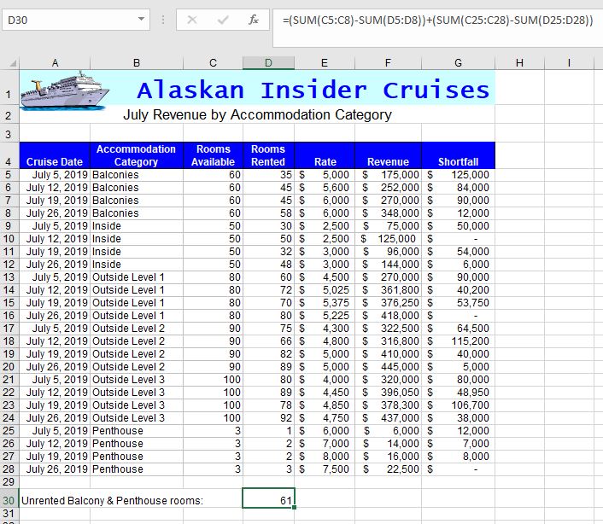This screenshot has width=603, height=524.
Task: Click the three-dot Name Box resize handle
Action: tap(162, 20)
